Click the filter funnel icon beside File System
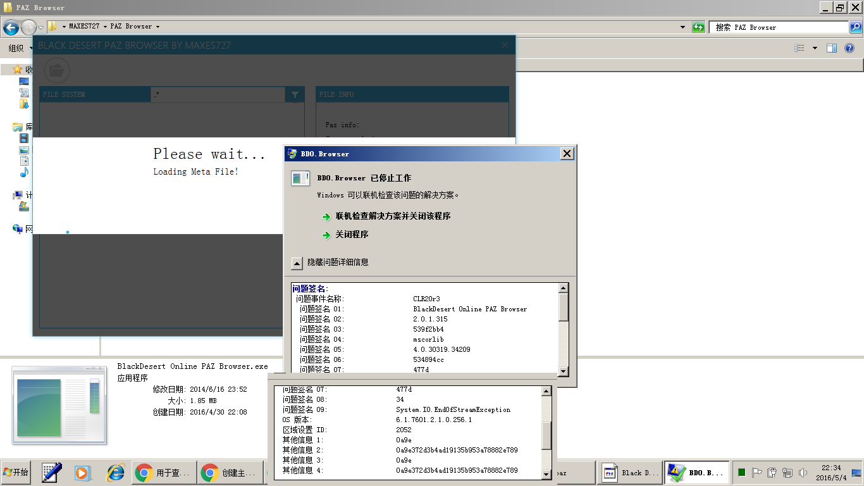Screen dimensions: 864x486 coord(295,95)
